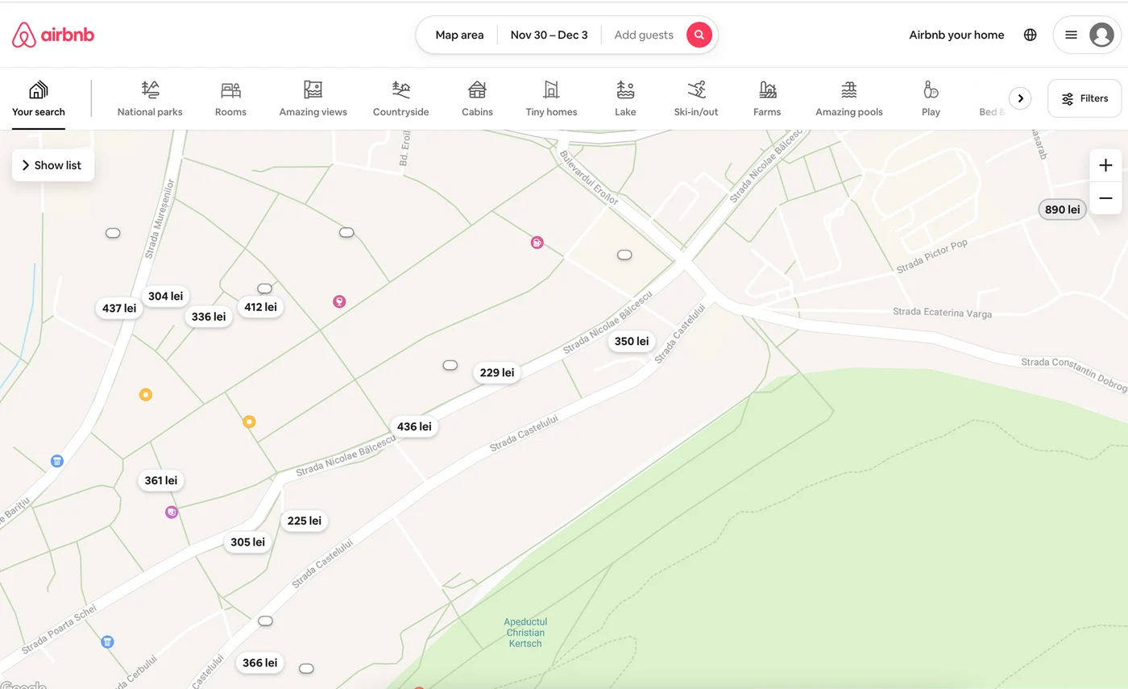Viewport: 1128px width, 689px height.
Task: Click the pink cafe map icon
Action: 537,242
